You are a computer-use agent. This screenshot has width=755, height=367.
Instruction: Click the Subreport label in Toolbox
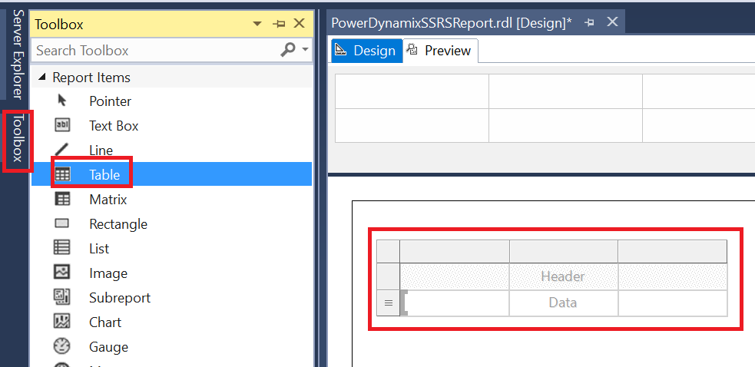click(119, 298)
